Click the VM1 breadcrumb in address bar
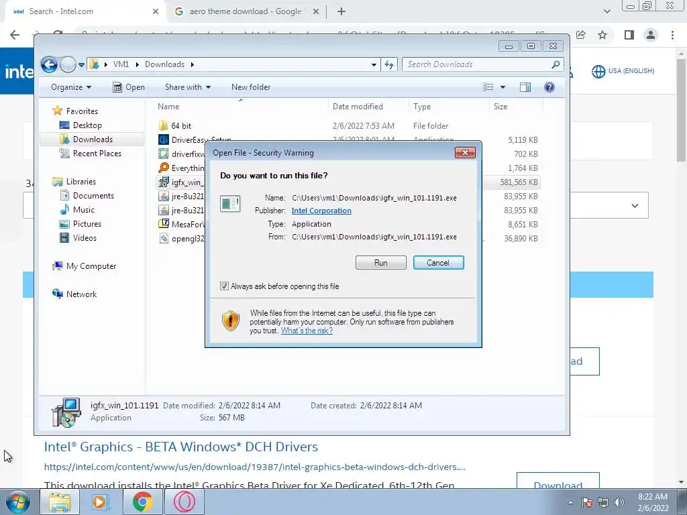 (x=121, y=64)
